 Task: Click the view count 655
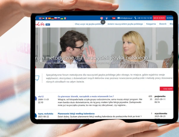150,96
